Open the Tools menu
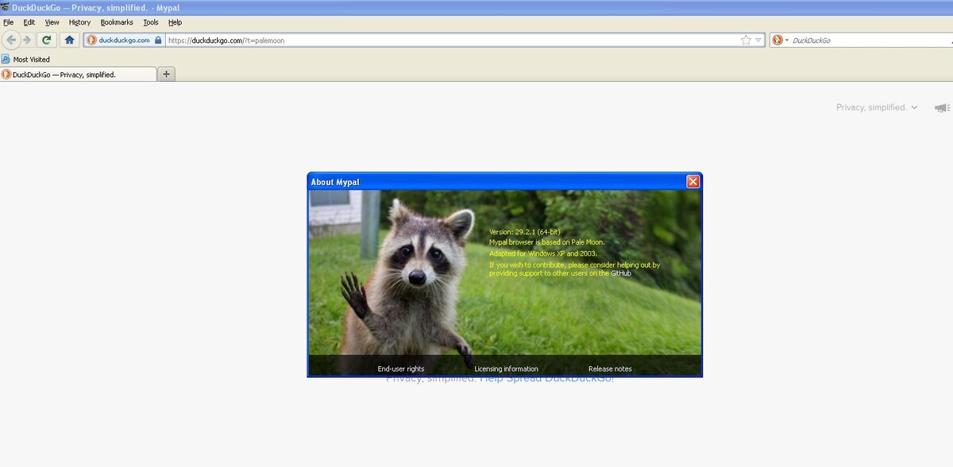The image size is (953, 467). pos(151,22)
